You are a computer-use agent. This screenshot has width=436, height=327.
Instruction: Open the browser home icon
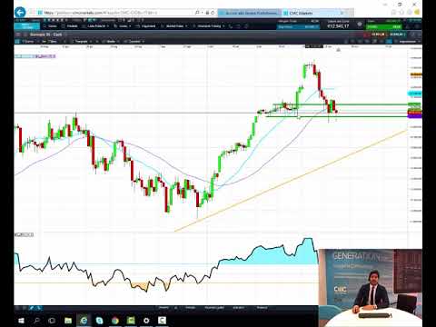(x=393, y=13)
